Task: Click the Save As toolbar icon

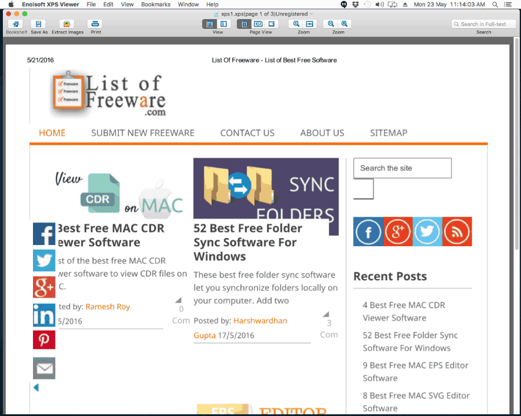Action: [39, 24]
